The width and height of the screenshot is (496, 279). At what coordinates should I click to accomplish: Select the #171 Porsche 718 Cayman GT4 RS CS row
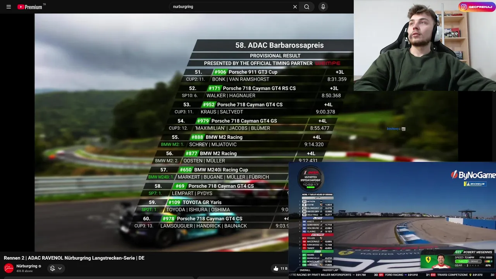[x=262, y=88]
